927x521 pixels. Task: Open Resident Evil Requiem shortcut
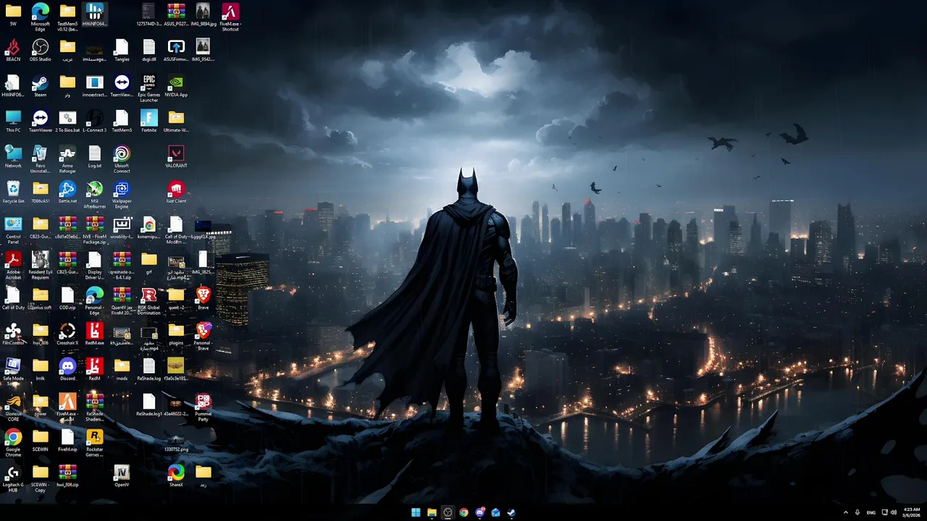pyautogui.click(x=40, y=266)
